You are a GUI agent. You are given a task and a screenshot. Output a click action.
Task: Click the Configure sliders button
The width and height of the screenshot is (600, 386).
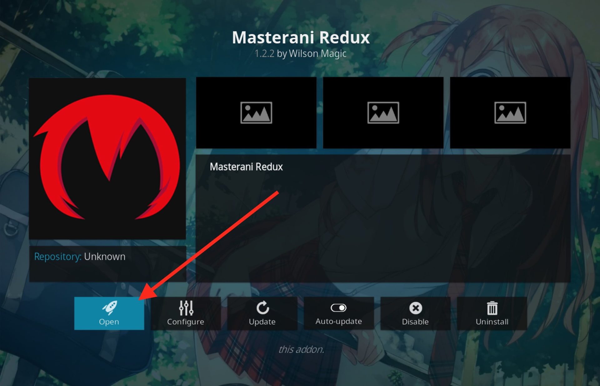[186, 313]
